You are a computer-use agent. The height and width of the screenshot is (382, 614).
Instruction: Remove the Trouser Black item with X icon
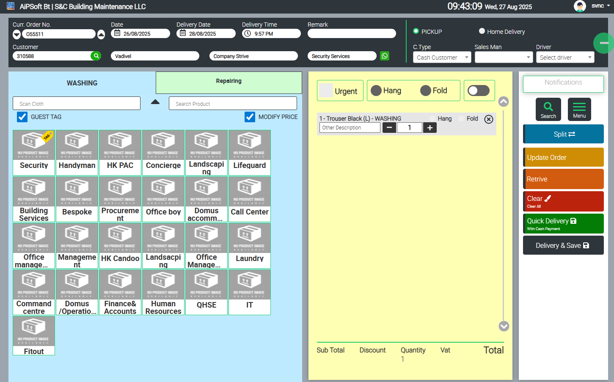(x=488, y=119)
